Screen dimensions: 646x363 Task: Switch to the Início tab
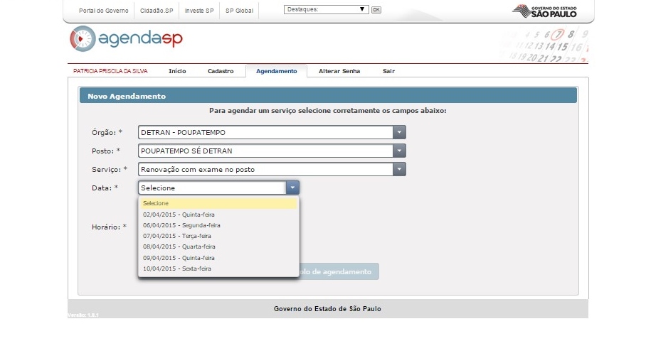pyautogui.click(x=177, y=71)
